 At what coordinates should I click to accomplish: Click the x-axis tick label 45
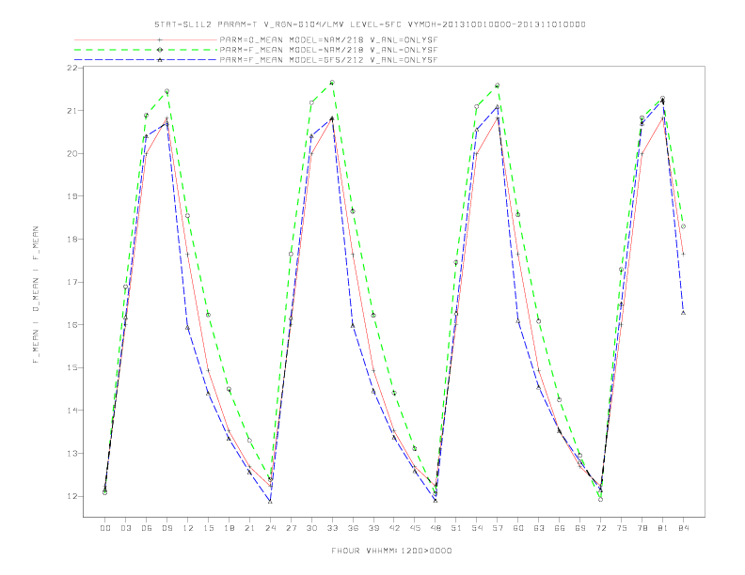tap(415, 528)
